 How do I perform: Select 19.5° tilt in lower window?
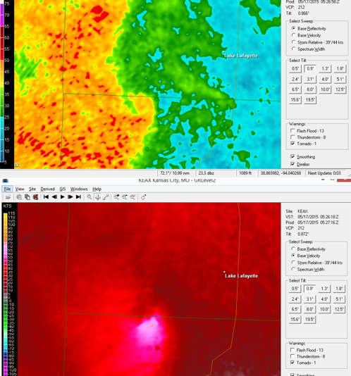[309, 320]
